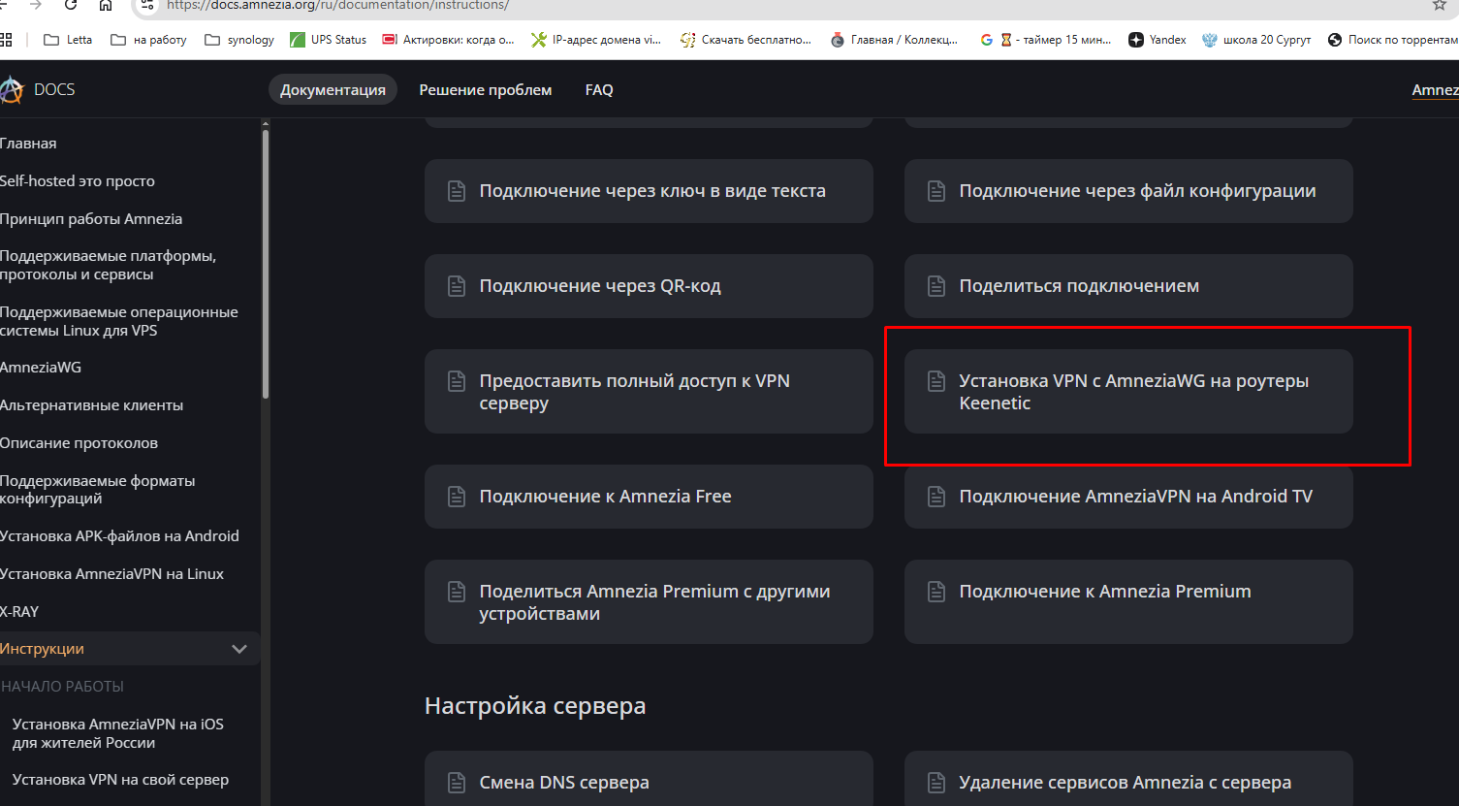1459x806 pixels.
Task: Click the «Настройка сервера» heading
Action: (535, 706)
